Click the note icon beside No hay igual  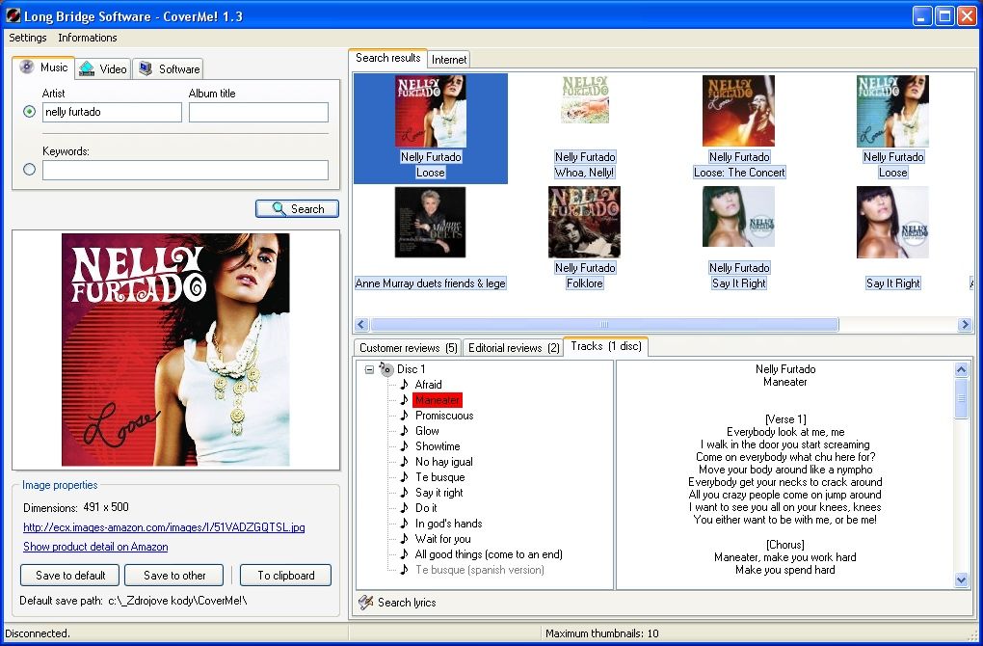click(x=405, y=462)
